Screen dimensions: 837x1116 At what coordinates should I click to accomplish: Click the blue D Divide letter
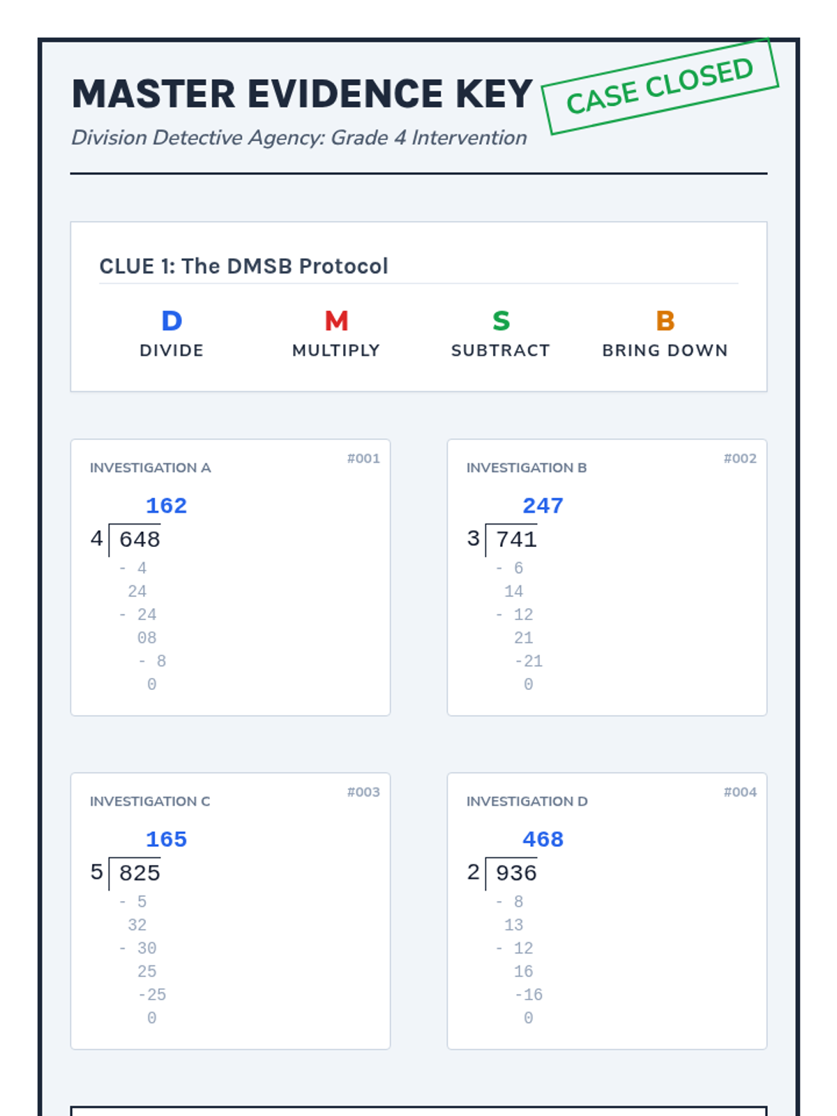[172, 321]
